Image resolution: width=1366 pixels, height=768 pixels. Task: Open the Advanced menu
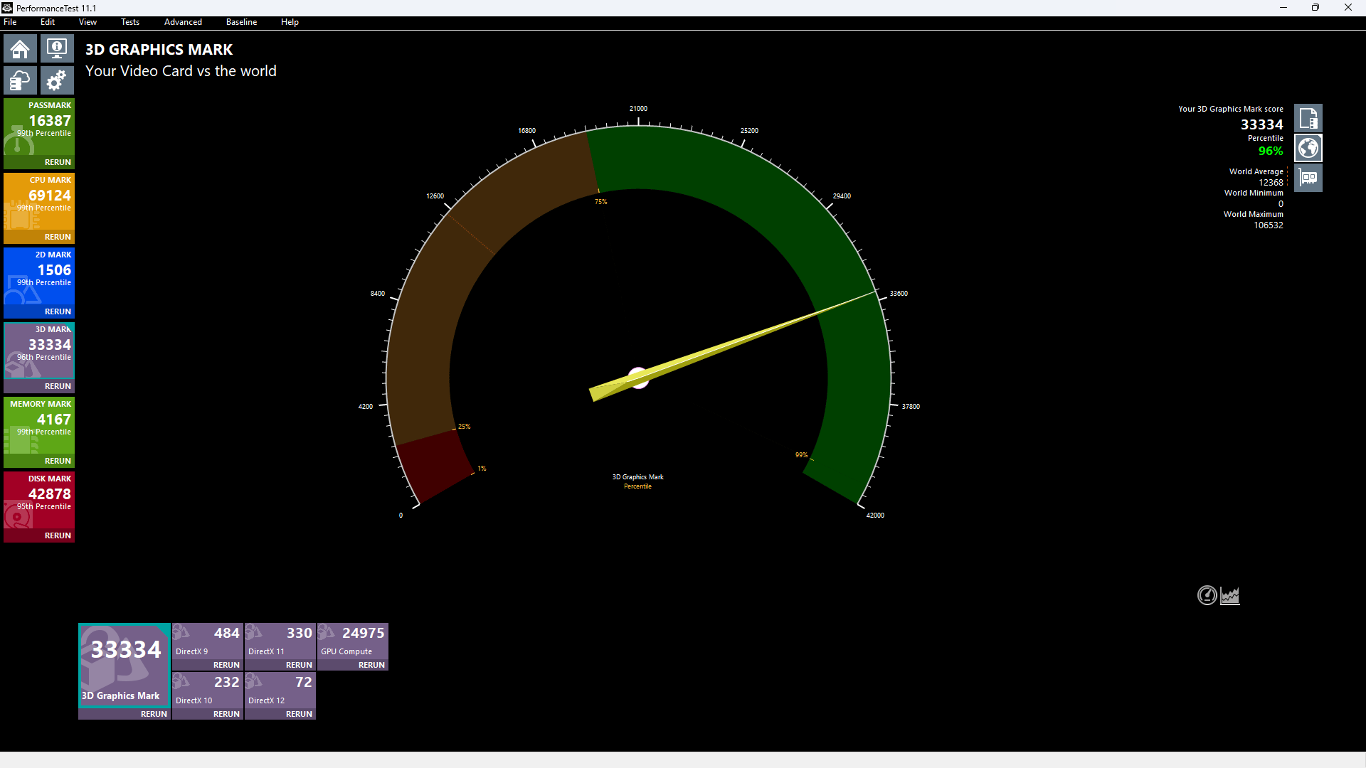[183, 22]
